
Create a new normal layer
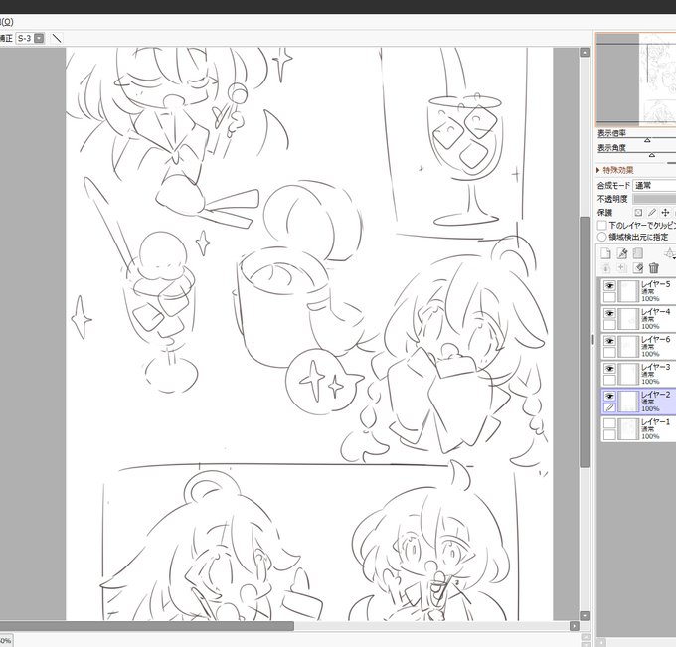tap(605, 253)
